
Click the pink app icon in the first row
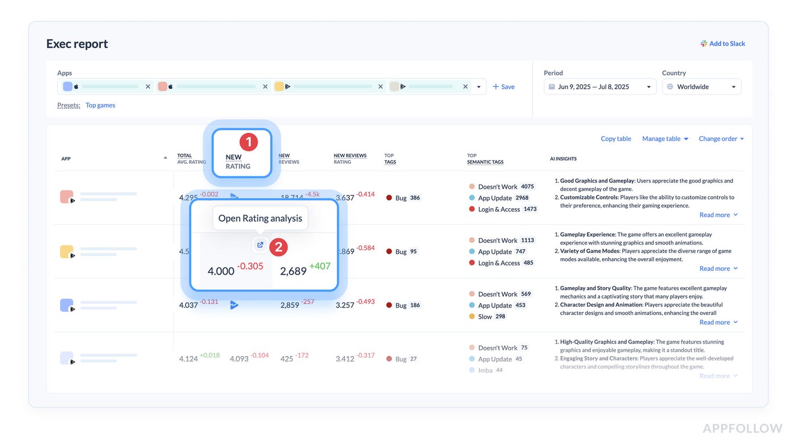tap(67, 197)
